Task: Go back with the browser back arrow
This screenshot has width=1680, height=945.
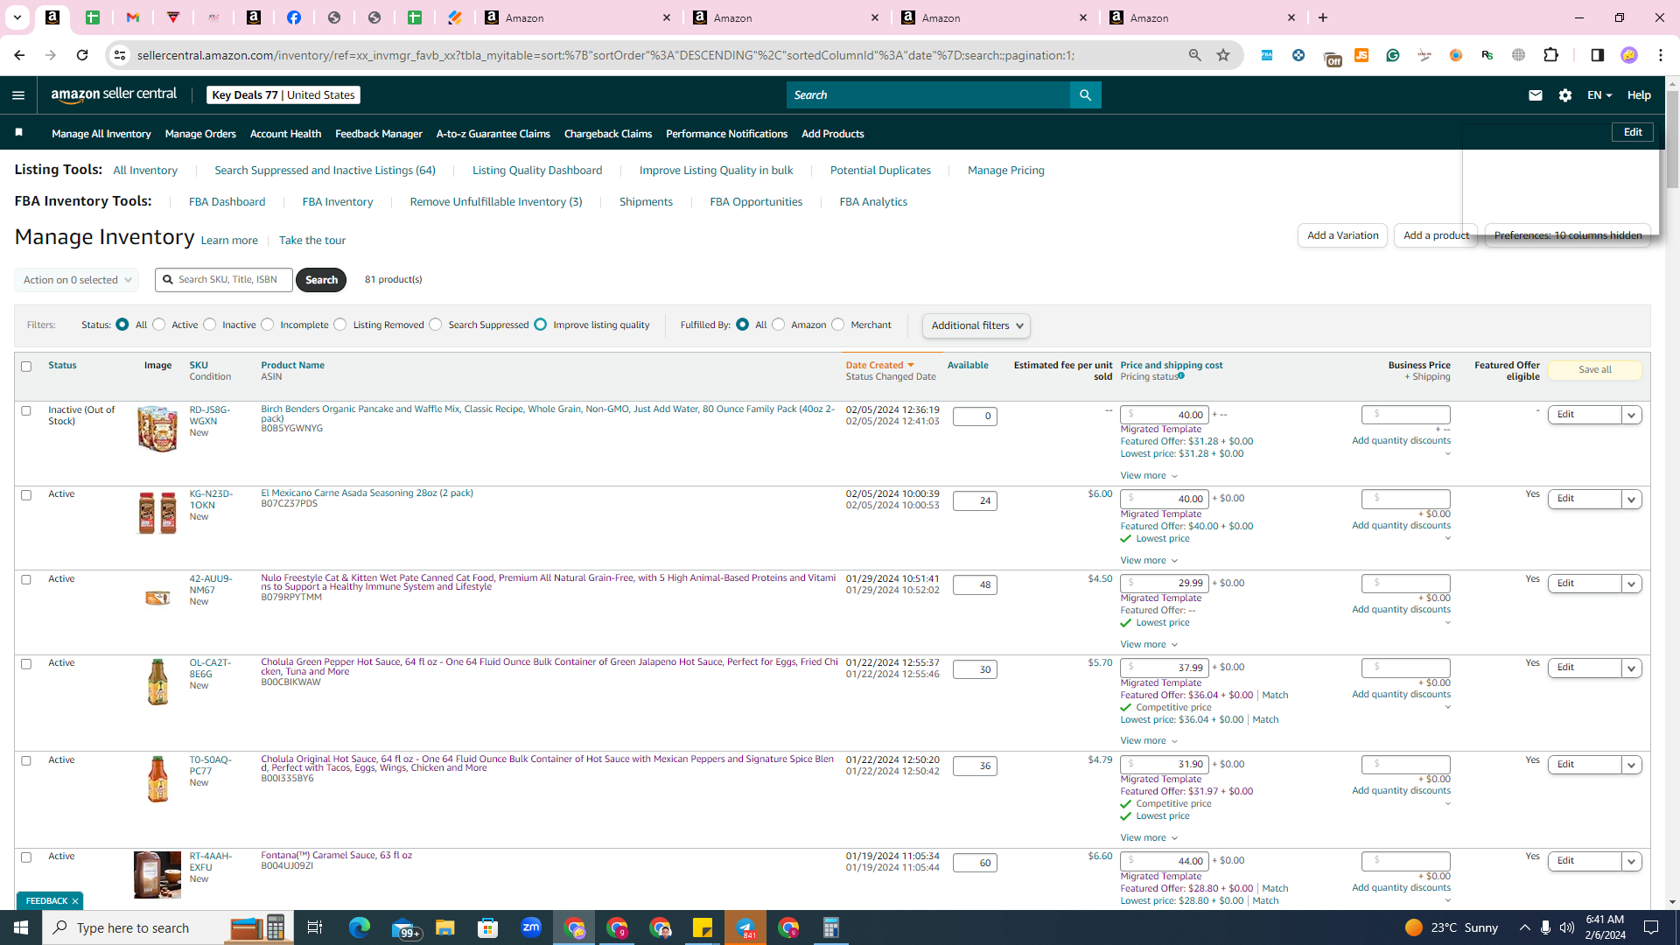Action: click(19, 55)
